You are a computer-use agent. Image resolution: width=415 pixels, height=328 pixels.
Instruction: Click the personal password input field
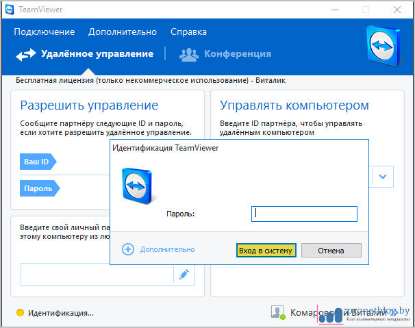(x=97, y=275)
